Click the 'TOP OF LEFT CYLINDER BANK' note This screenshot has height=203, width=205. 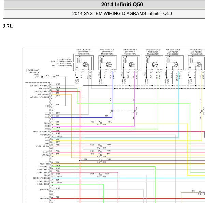coord(62,64)
